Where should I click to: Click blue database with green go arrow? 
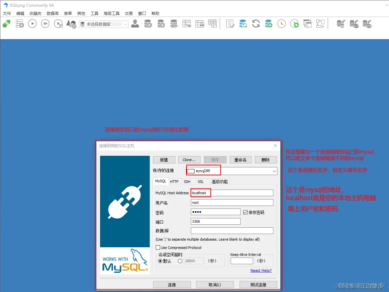(269, 24)
